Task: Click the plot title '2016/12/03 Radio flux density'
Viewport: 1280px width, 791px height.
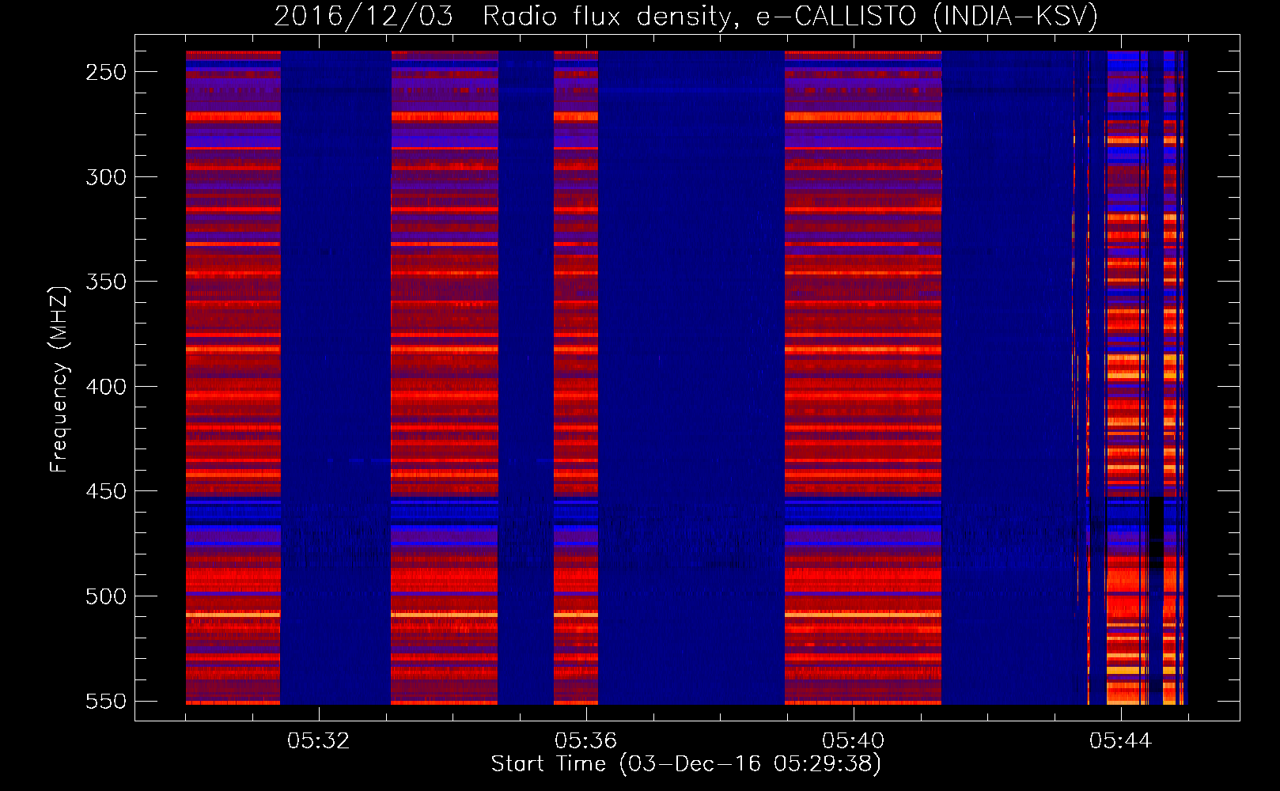Action: [686, 16]
